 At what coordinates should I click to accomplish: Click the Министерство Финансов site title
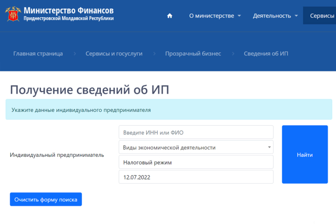coord(68,10)
